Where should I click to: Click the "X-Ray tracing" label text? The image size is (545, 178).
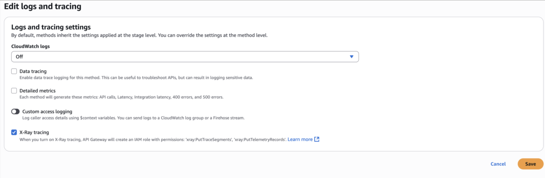tap(34, 132)
